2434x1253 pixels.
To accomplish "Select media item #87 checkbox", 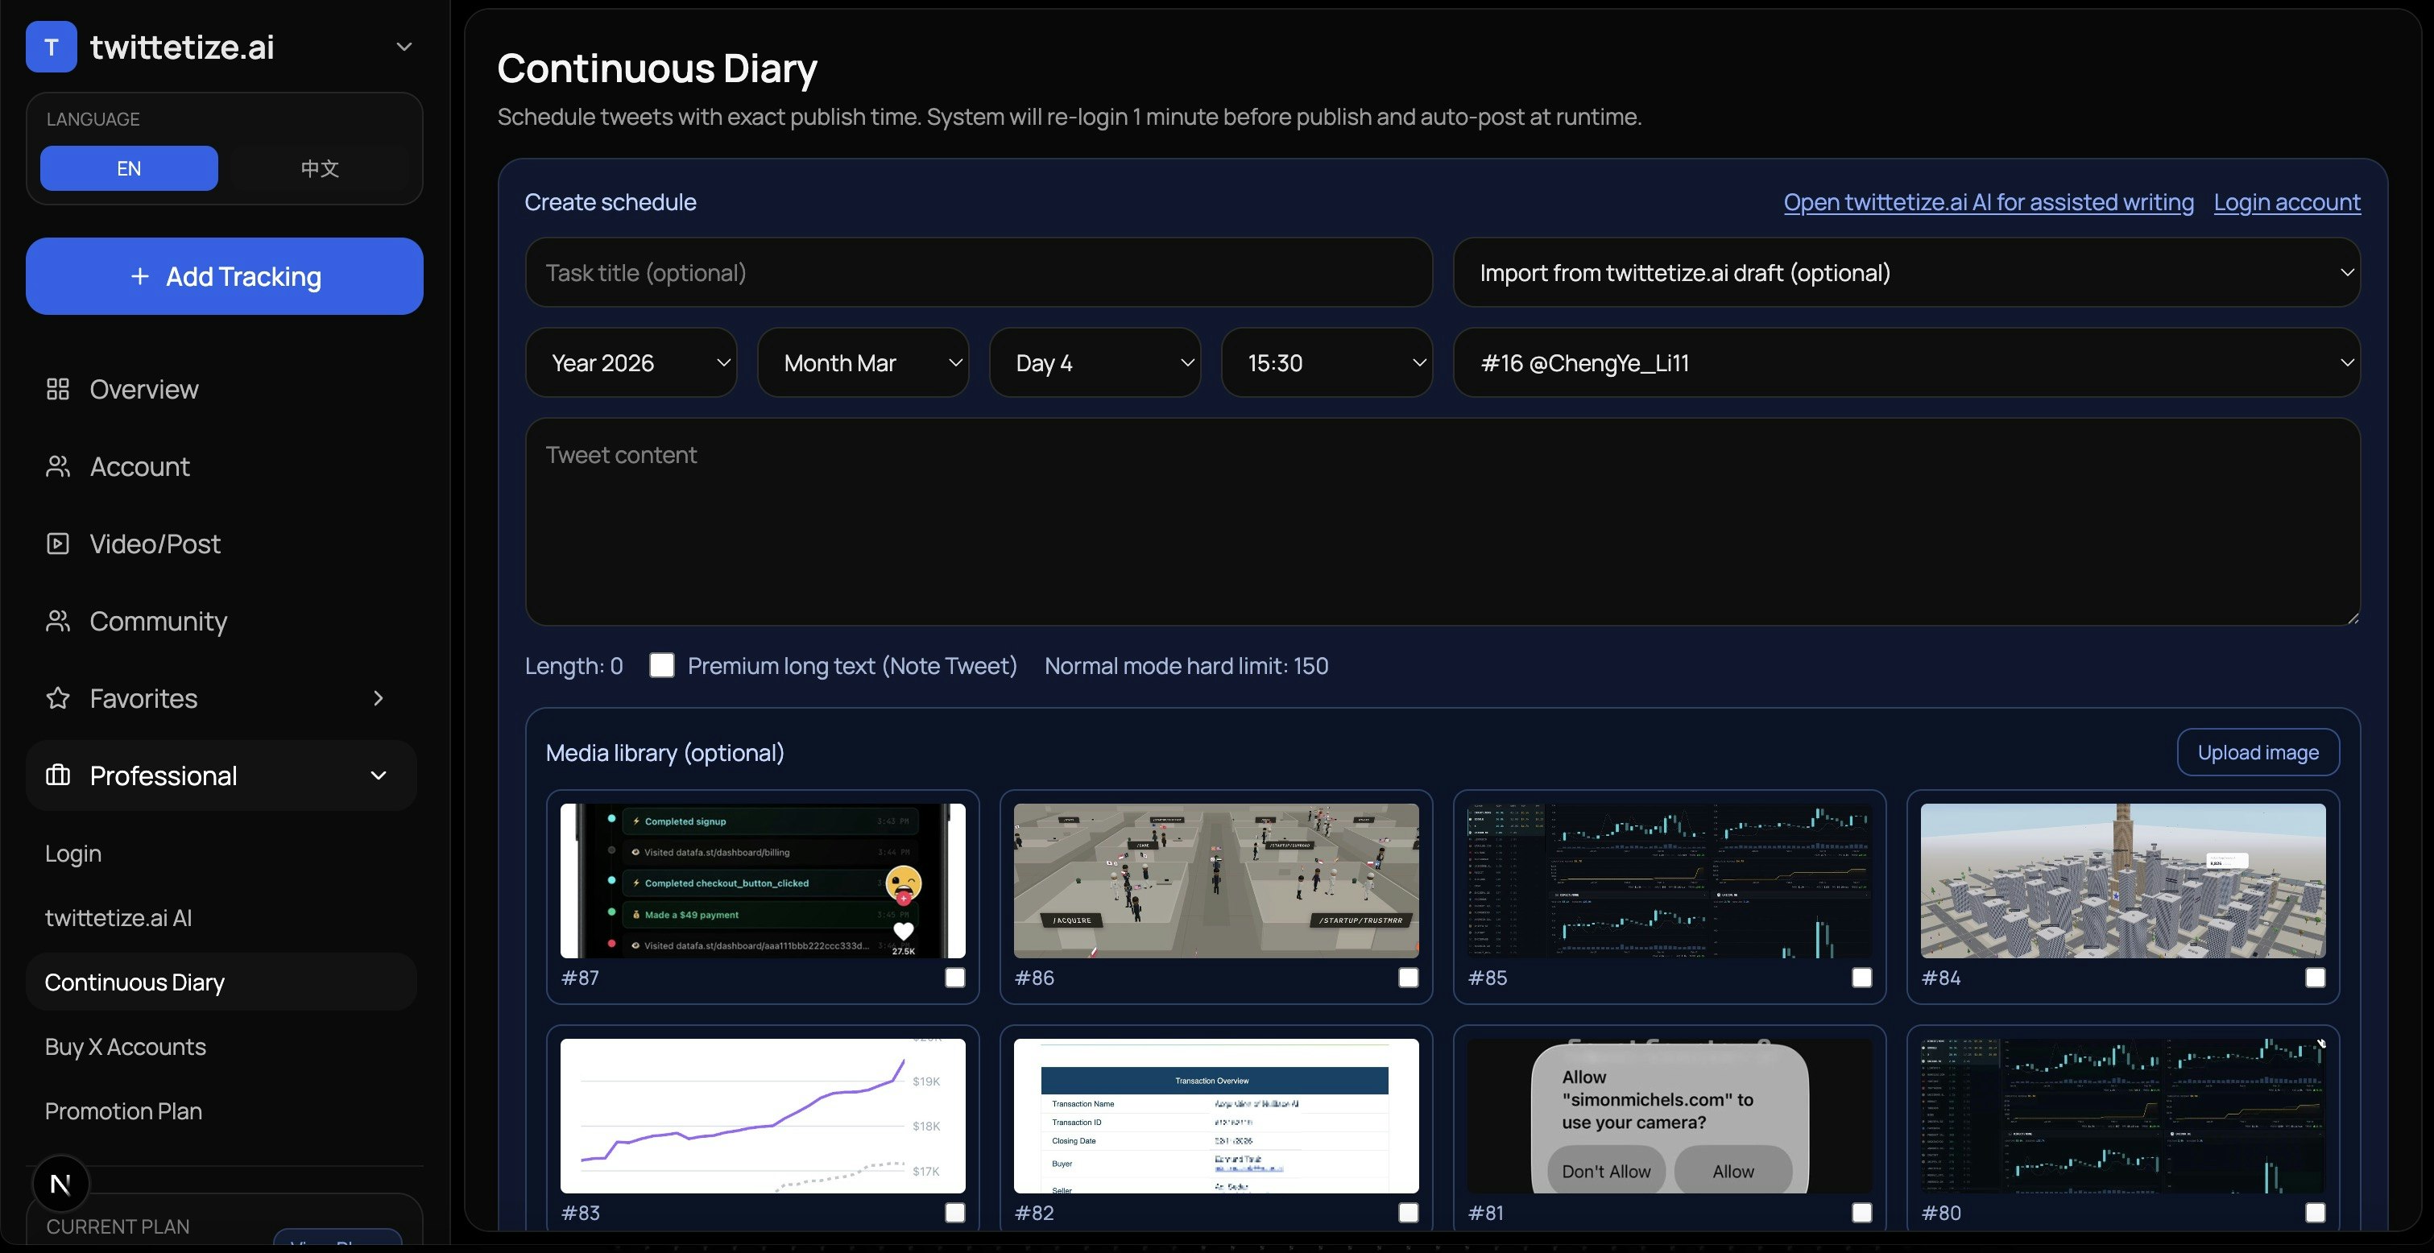I will coord(954,978).
